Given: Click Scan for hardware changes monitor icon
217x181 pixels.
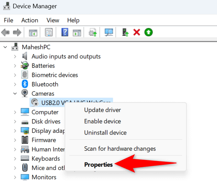Looking at the screenshot, I should pos(109,32).
